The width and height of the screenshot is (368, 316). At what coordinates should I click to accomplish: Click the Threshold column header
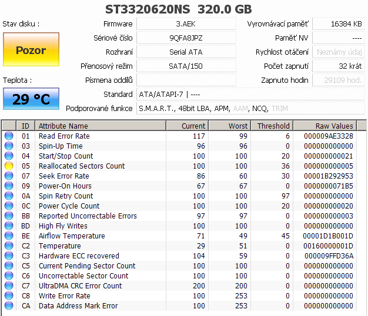272,126
